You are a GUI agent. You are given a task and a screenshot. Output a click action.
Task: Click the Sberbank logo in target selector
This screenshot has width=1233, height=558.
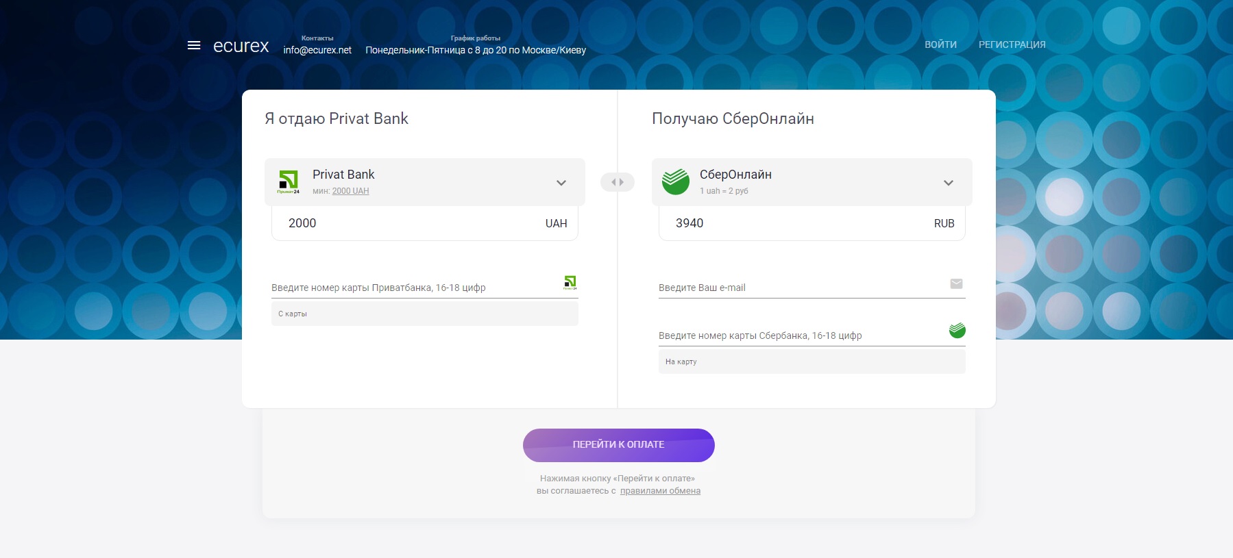pos(676,181)
